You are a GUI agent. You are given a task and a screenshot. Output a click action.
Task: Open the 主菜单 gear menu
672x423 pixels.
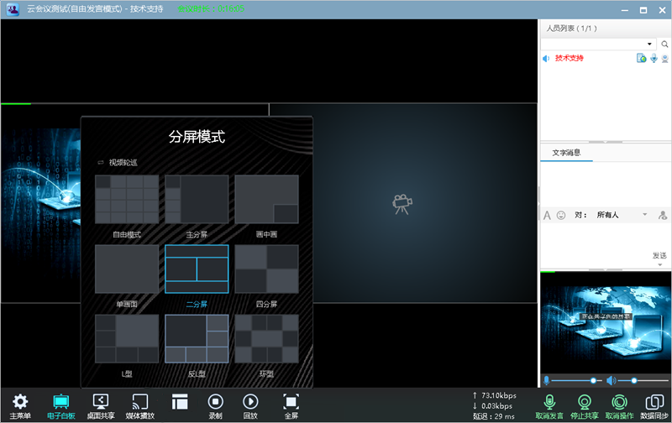point(20,404)
